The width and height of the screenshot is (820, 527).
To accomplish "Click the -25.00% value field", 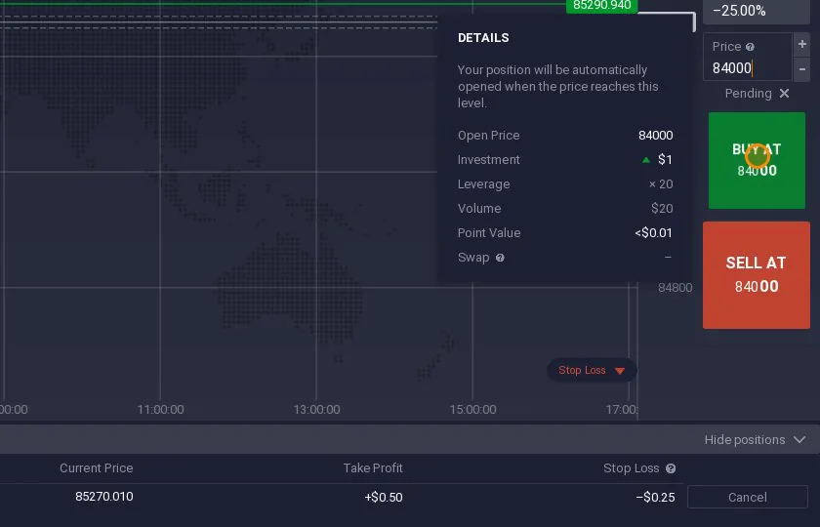I will [757, 11].
